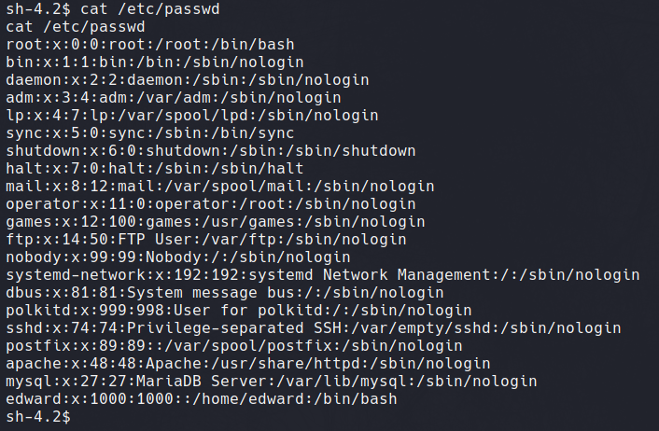Click the postfix user line
The height and width of the screenshot is (431, 659).
tap(234, 346)
